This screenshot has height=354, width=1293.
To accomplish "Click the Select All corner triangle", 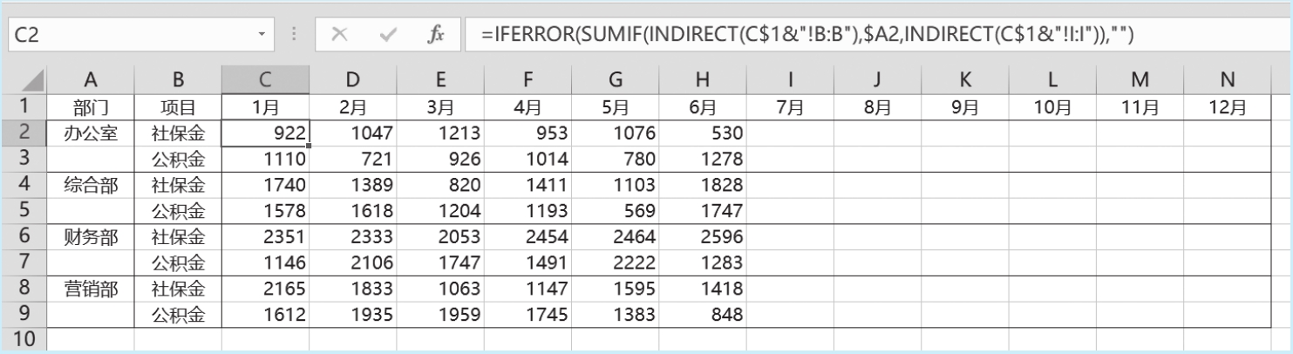I will pos(24,80).
